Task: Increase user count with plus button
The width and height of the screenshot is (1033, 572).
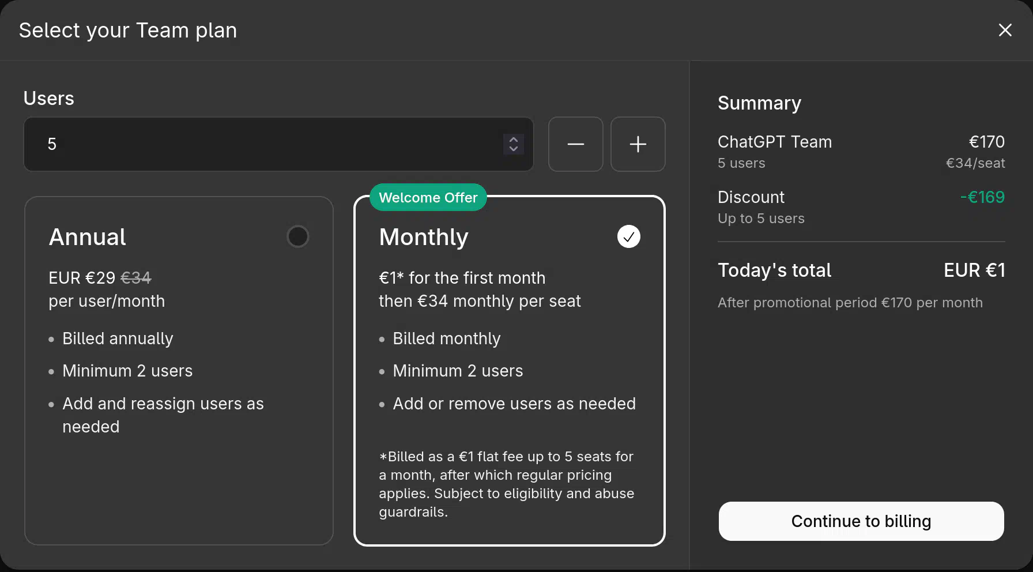Action: point(638,144)
